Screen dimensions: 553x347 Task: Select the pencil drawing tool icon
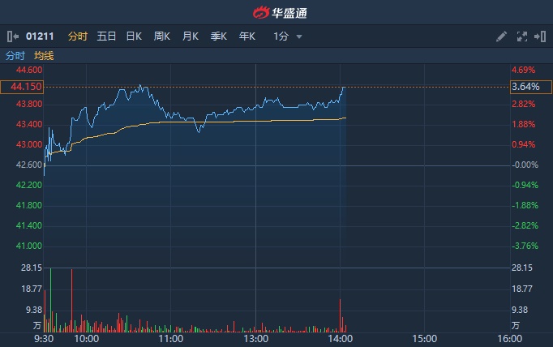point(501,36)
